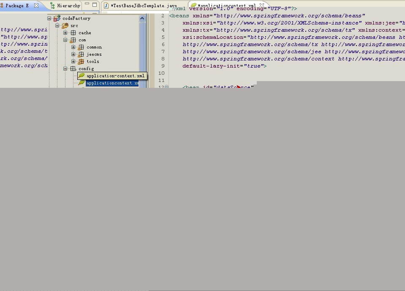
Task: Expand the cache package node
Action: click(x=65, y=33)
